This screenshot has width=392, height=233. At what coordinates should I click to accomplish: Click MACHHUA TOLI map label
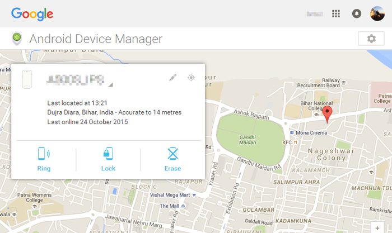pyautogui.click(x=372, y=188)
